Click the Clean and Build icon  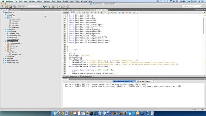(x=53, y=6)
